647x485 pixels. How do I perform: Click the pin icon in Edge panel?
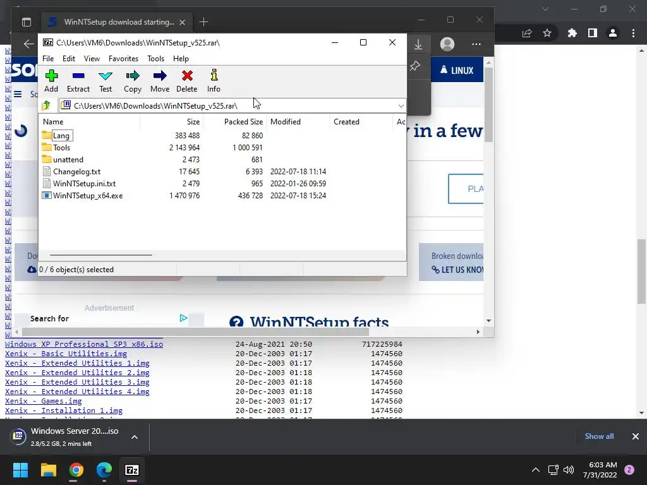[415, 66]
